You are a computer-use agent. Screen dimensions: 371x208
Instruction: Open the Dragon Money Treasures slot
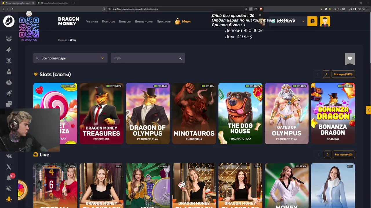[101, 114]
